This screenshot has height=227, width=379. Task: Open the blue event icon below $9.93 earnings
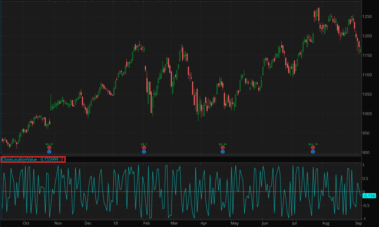point(222,152)
